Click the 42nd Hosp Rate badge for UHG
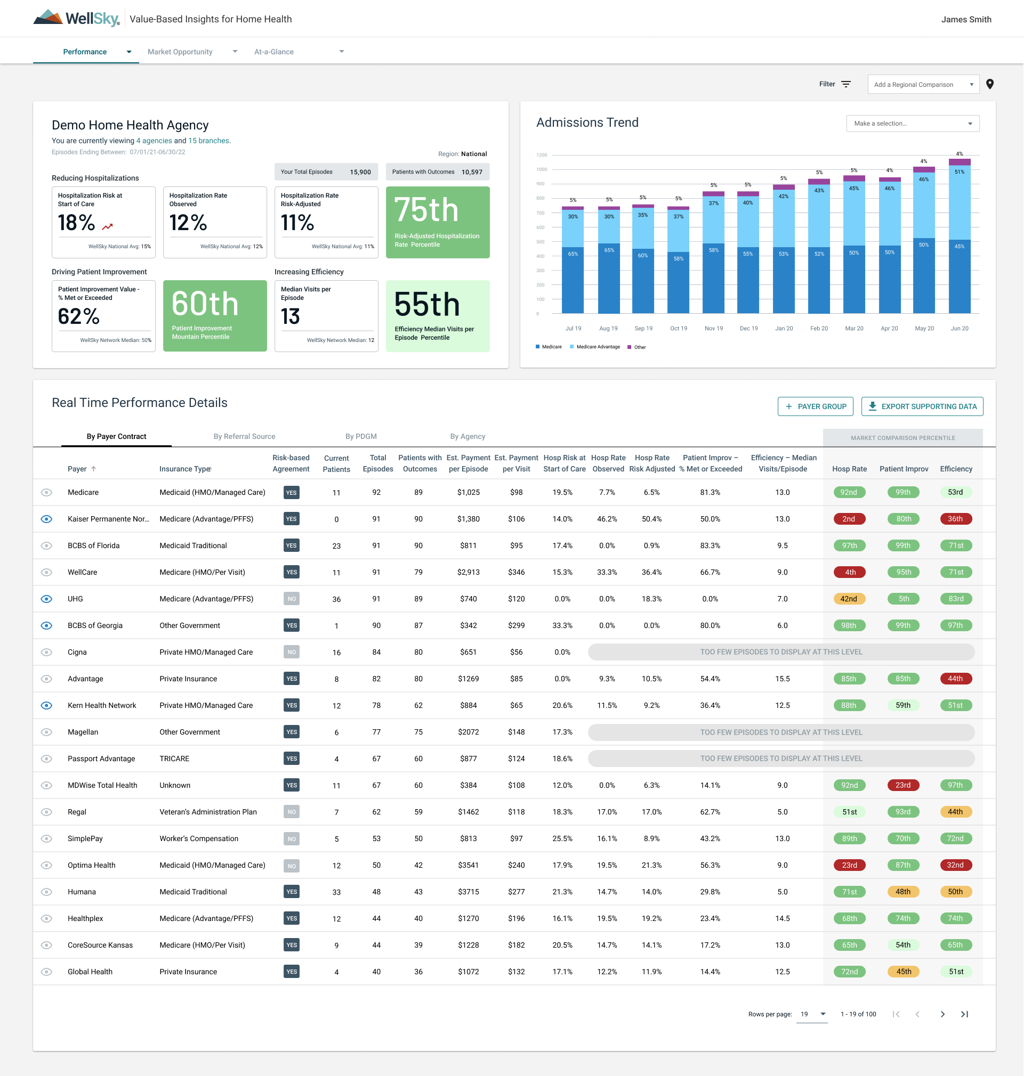 coord(849,599)
